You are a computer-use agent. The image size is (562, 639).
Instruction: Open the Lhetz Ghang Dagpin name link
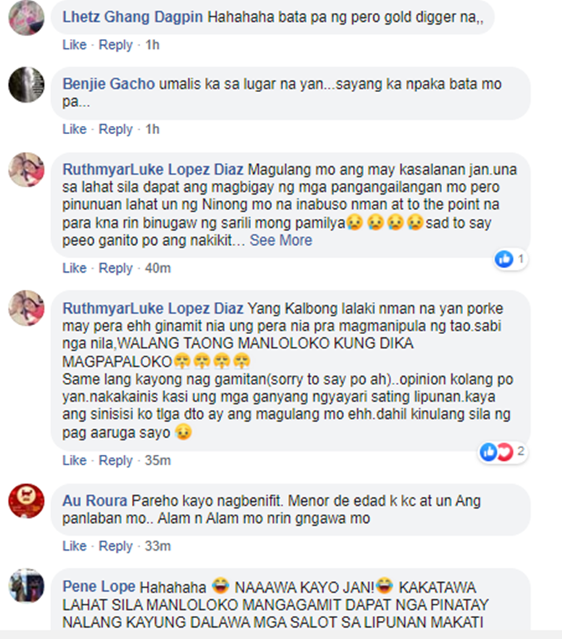(x=133, y=17)
